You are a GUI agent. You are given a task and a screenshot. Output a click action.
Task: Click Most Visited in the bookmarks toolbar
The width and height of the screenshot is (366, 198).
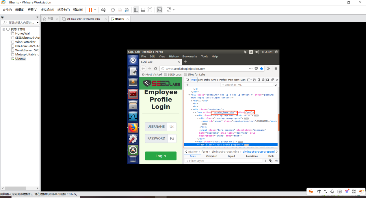(x=152, y=74)
